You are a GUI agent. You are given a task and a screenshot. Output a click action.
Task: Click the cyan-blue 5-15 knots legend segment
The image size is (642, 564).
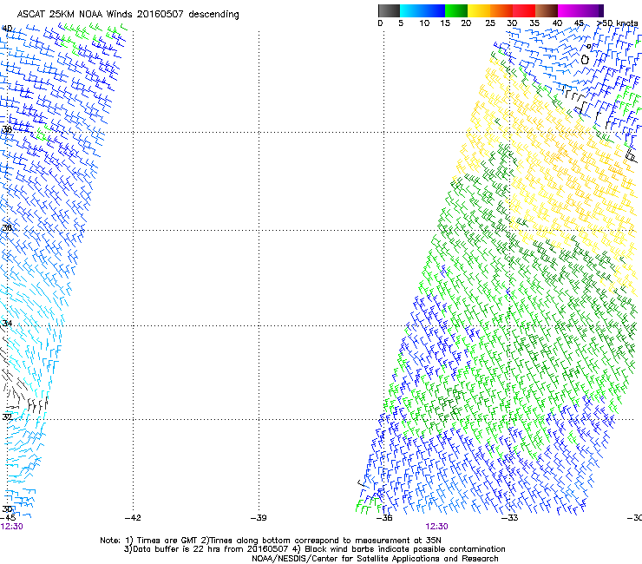(x=423, y=10)
